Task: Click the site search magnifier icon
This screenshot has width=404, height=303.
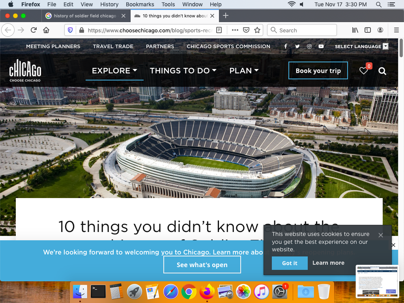Action: [382, 71]
